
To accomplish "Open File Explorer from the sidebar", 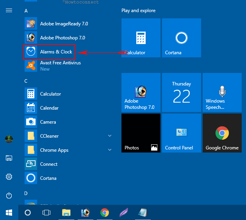I will (9, 158).
